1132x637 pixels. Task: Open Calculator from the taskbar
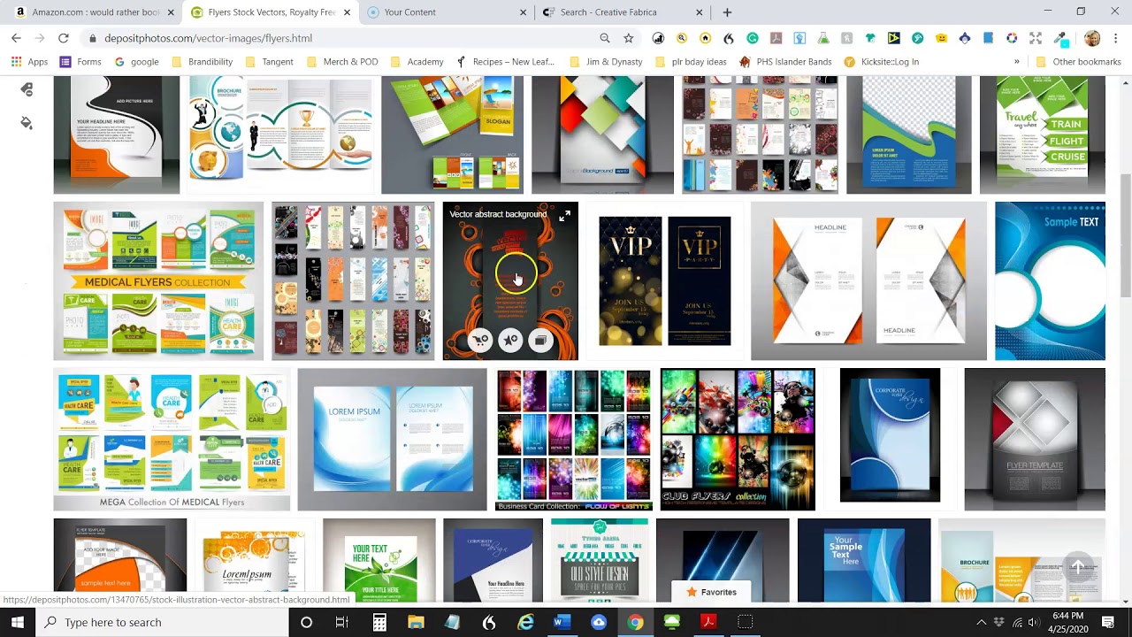[x=379, y=622]
